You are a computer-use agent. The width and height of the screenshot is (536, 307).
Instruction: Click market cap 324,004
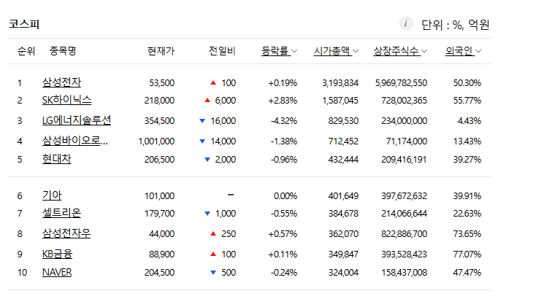tap(343, 273)
